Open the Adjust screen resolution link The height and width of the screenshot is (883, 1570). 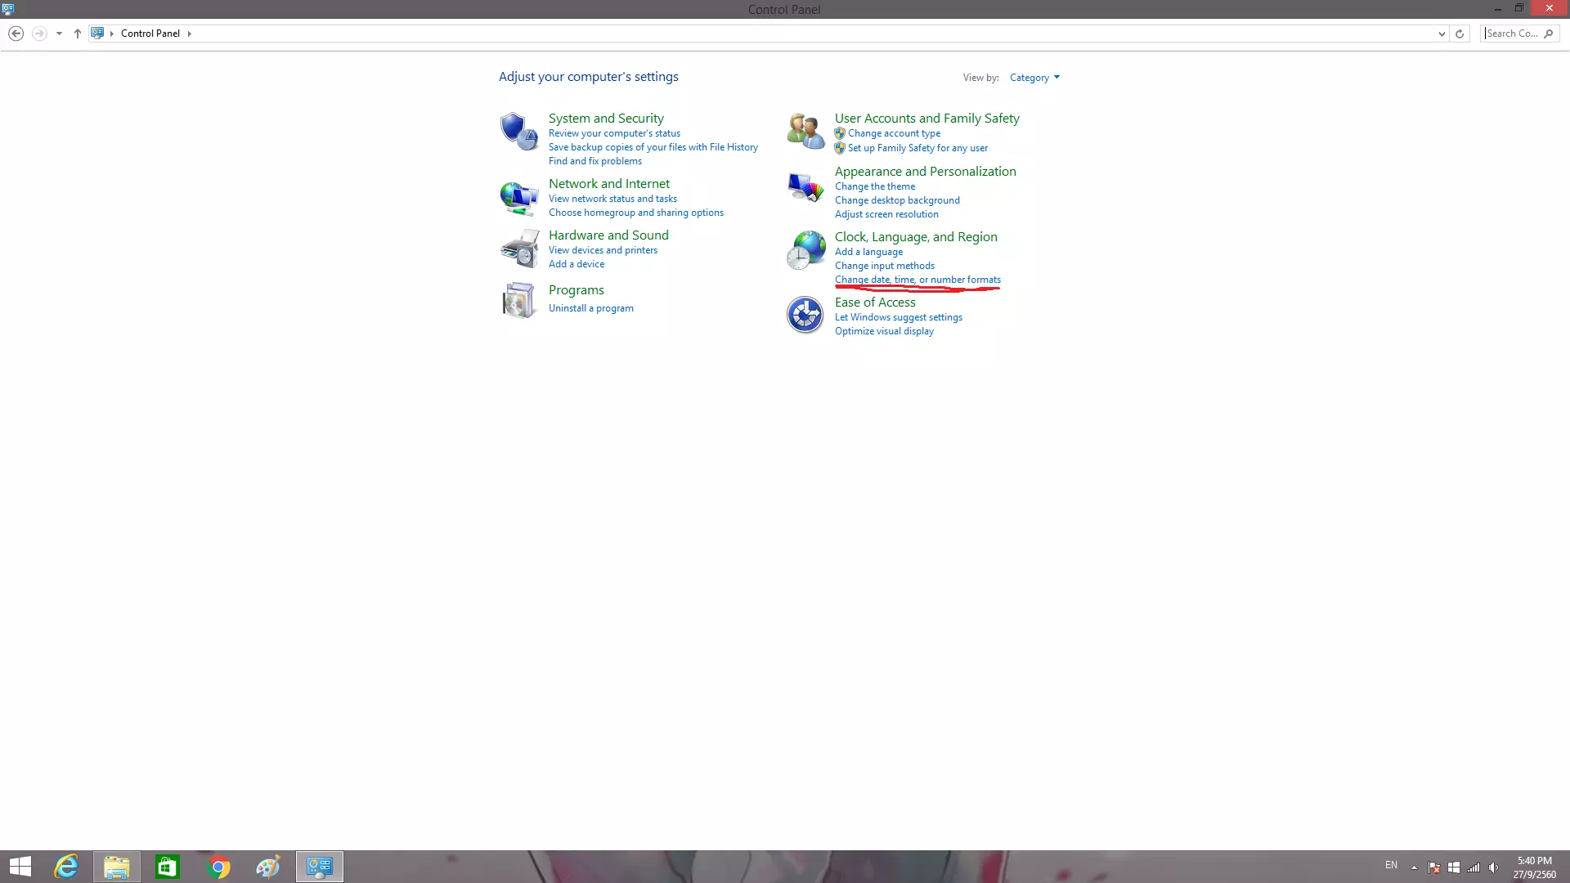(886, 214)
